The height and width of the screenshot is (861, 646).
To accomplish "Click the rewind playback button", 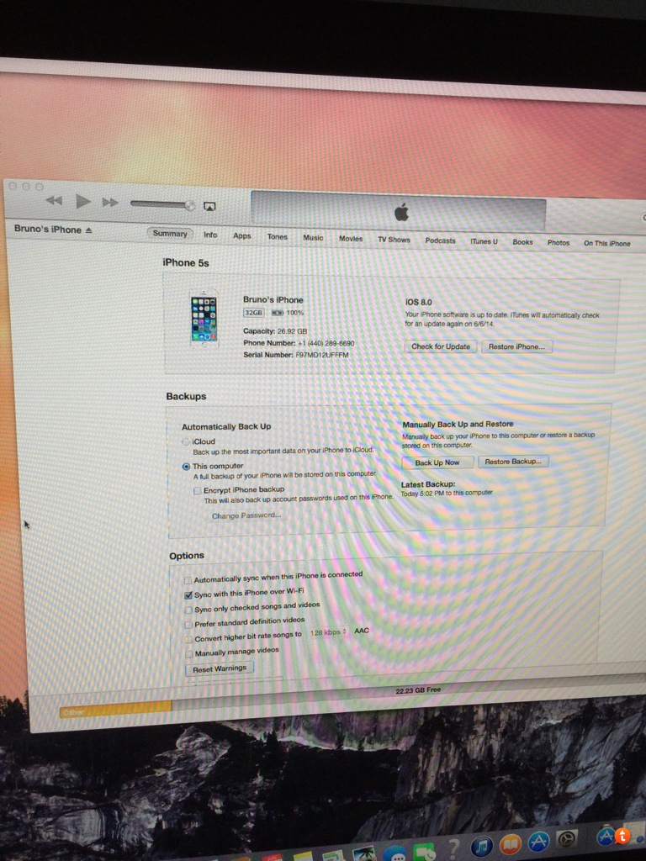I will (x=54, y=200).
